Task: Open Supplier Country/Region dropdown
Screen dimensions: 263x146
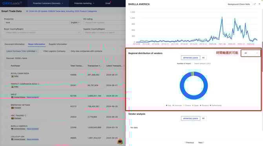Action: [x=104, y=32]
